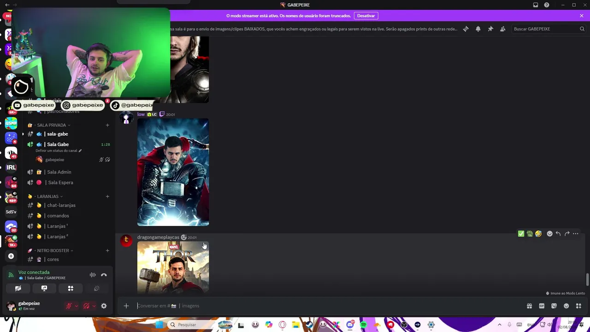Open the Thor image posted by dragongameplaycas

tap(173, 267)
